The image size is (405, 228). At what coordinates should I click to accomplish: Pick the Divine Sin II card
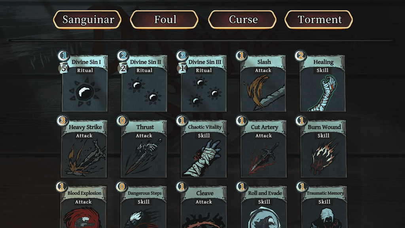click(144, 83)
